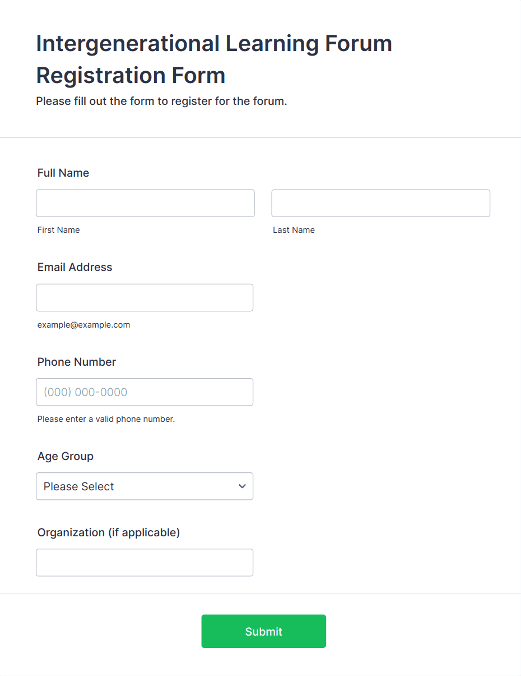521x676 pixels.
Task: Click the 'First Name' sub-label text
Action: click(58, 230)
